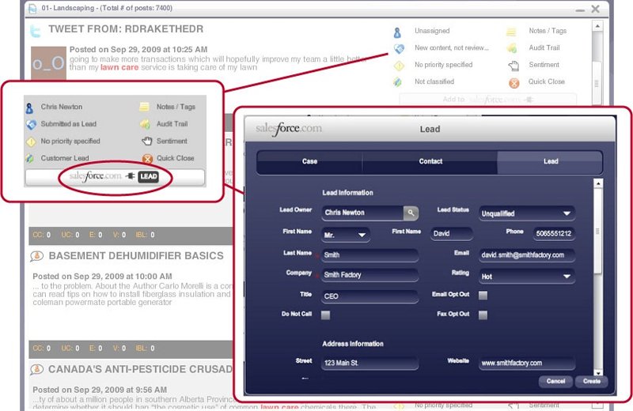
Task: Select the Lead tab
Action: [x=550, y=161]
